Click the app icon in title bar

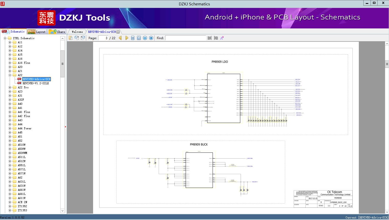[x=3, y=4]
